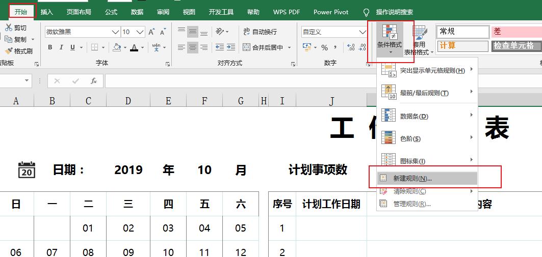
Task: Select the 差 cell style
Action: pos(517,32)
